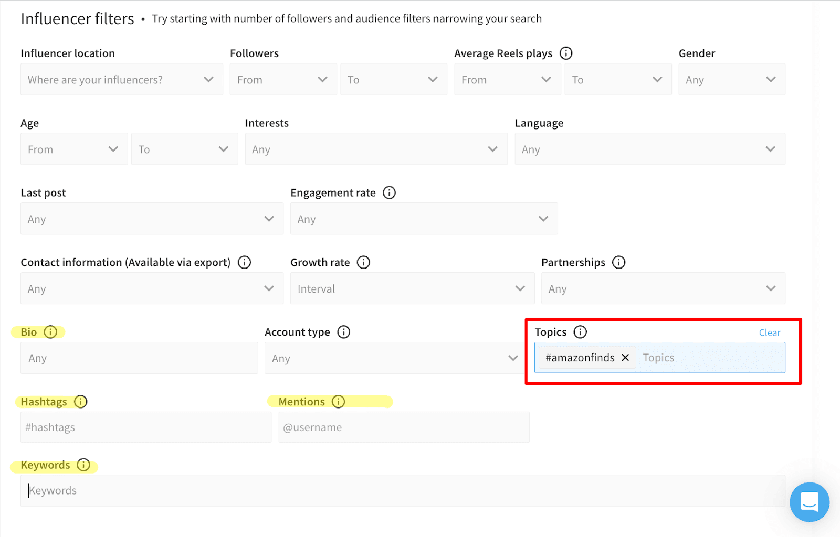This screenshot has width=840, height=537.
Task: Expand the Language dropdown
Action: pyautogui.click(x=650, y=149)
